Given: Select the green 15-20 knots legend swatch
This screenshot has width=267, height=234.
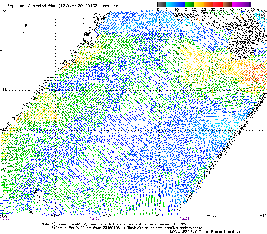Looking at the screenshot, I should coord(190,4).
